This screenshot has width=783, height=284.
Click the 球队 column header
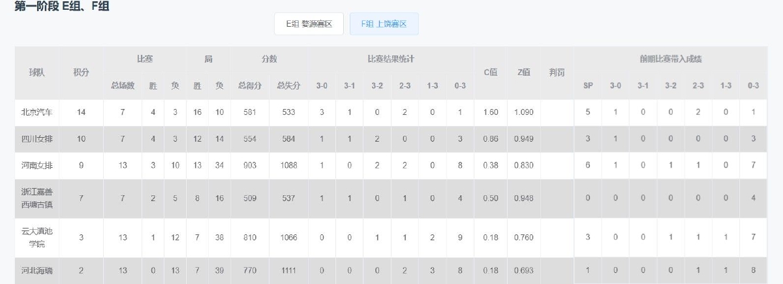[37, 72]
